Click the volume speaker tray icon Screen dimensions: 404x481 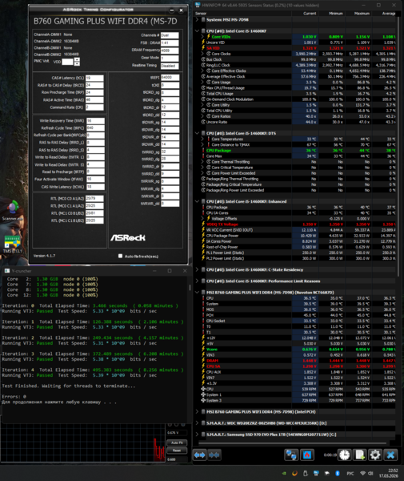(370, 473)
